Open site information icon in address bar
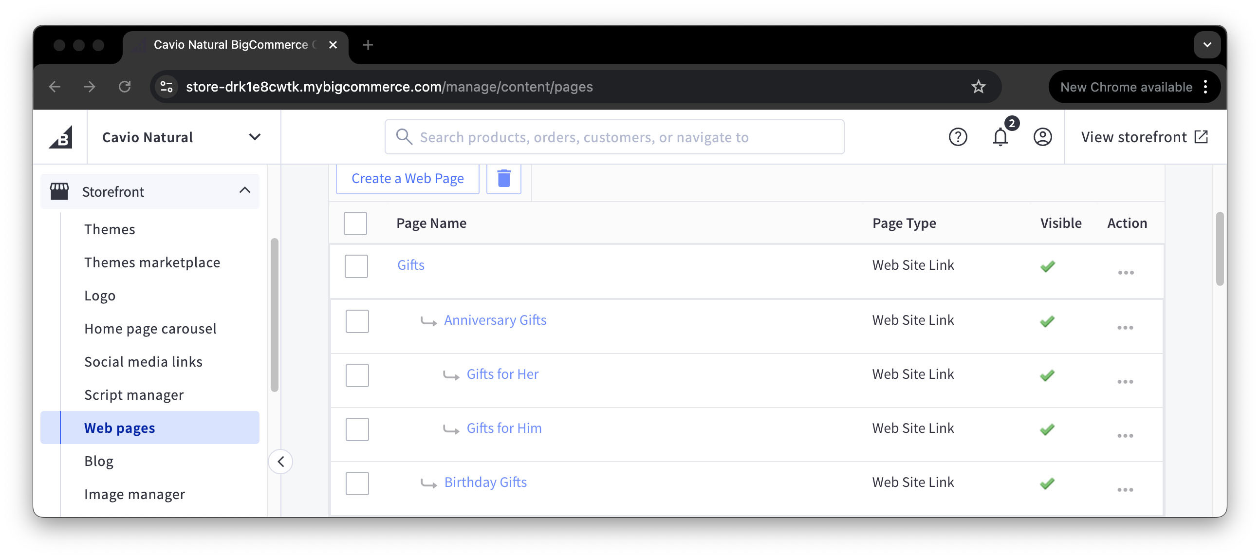 coord(167,87)
